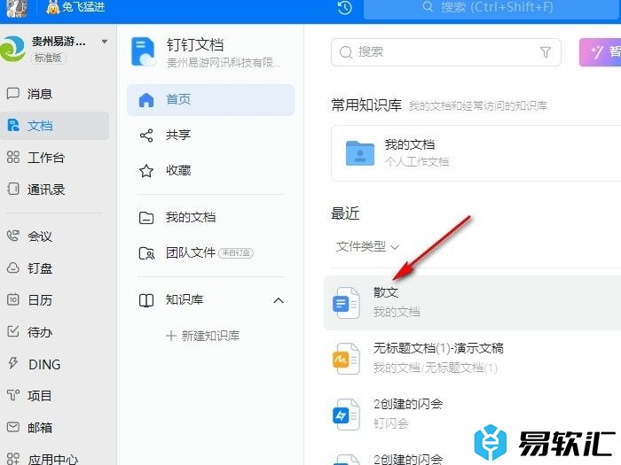This screenshot has height=465, width=621.
Task: Open 团队文件 in the docs navigation
Action: [211, 253]
